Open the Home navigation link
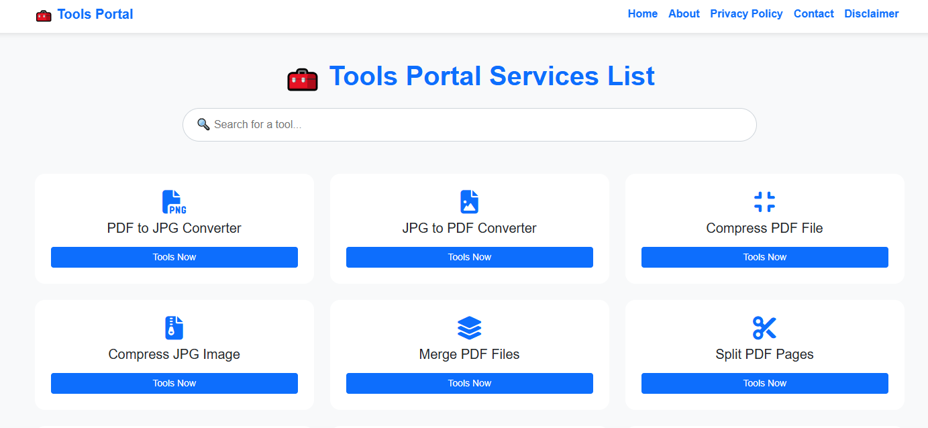Screen dimensions: 928x428 click(642, 14)
